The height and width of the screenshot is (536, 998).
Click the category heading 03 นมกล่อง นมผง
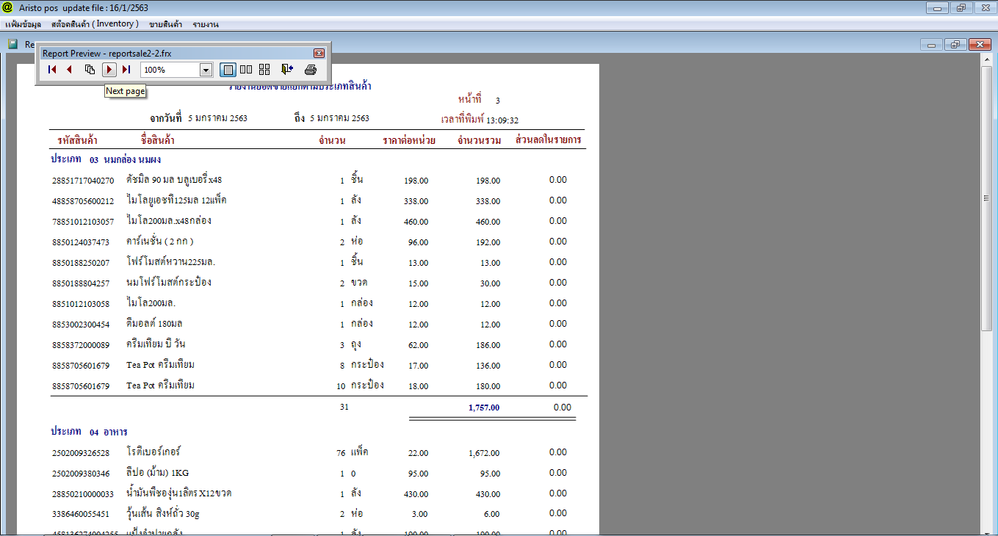pyautogui.click(x=106, y=159)
